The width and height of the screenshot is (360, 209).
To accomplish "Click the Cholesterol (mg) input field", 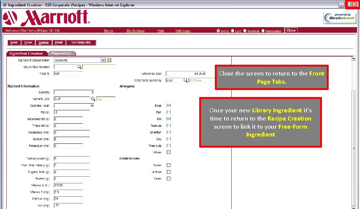I will coord(72,132).
